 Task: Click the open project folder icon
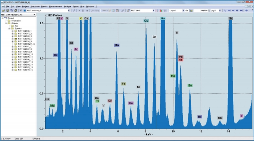click(x=4, y=10)
